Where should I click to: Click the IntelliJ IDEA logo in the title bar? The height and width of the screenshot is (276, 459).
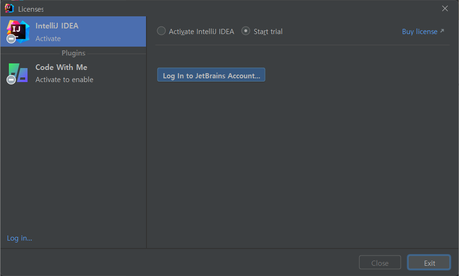point(9,8)
